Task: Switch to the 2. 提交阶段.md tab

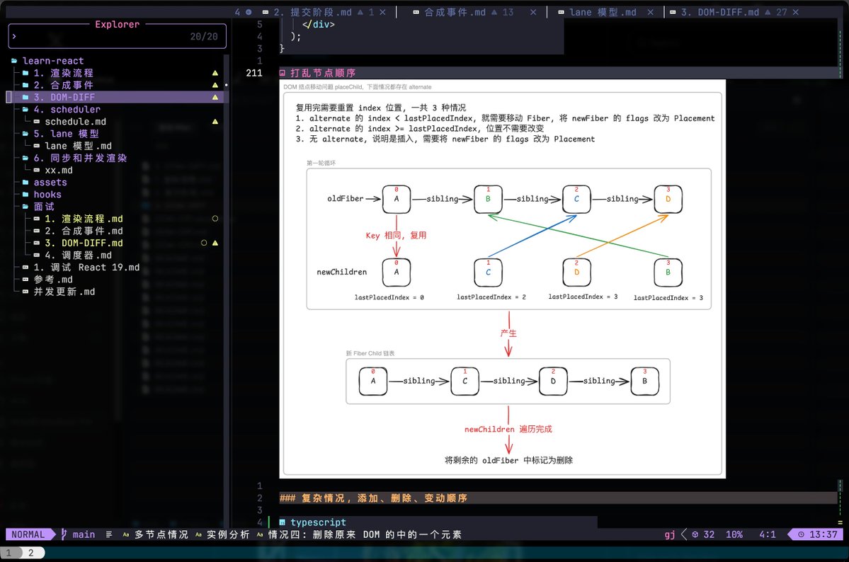Action: 312,12
